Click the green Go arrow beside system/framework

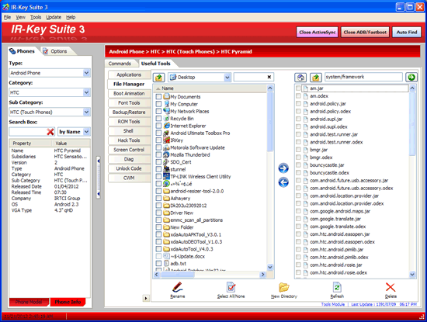click(411, 77)
